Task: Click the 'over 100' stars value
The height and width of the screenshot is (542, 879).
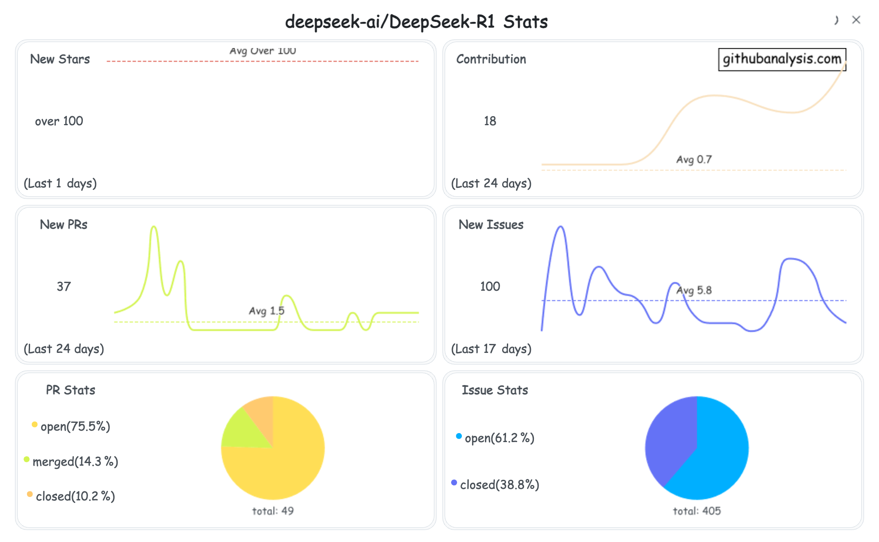Action: point(59,121)
